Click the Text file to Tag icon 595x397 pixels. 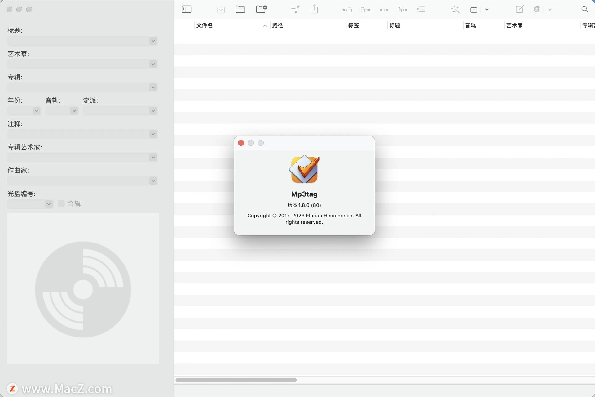coord(402,10)
